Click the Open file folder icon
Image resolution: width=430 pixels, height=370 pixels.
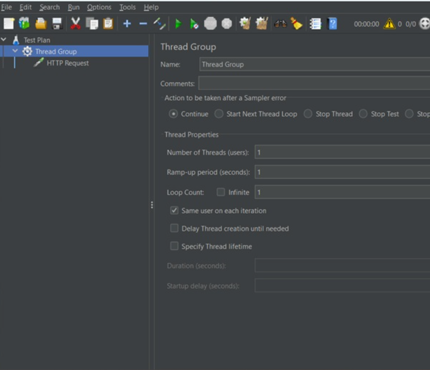point(41,24)
